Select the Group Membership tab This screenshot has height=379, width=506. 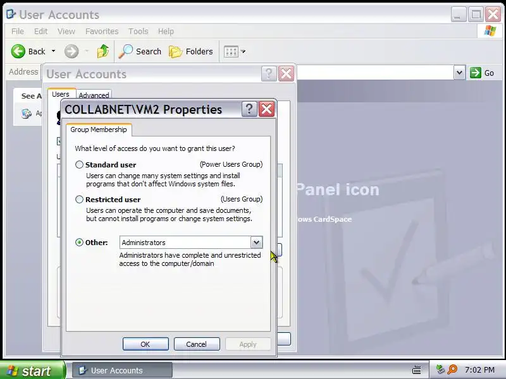click(99, 129)
